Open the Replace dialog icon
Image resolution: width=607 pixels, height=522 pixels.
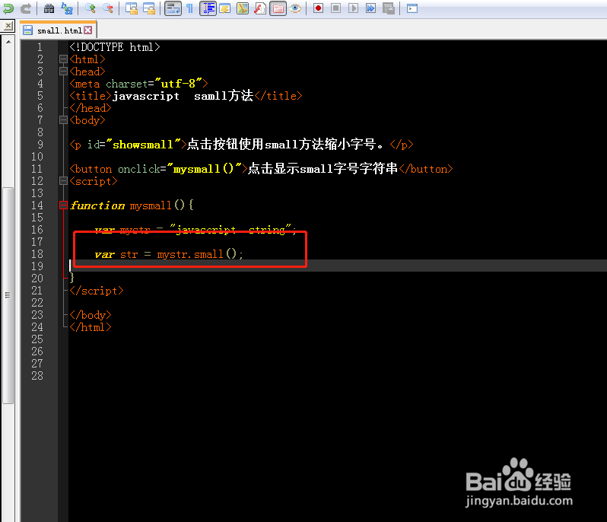tap(67, 8)
